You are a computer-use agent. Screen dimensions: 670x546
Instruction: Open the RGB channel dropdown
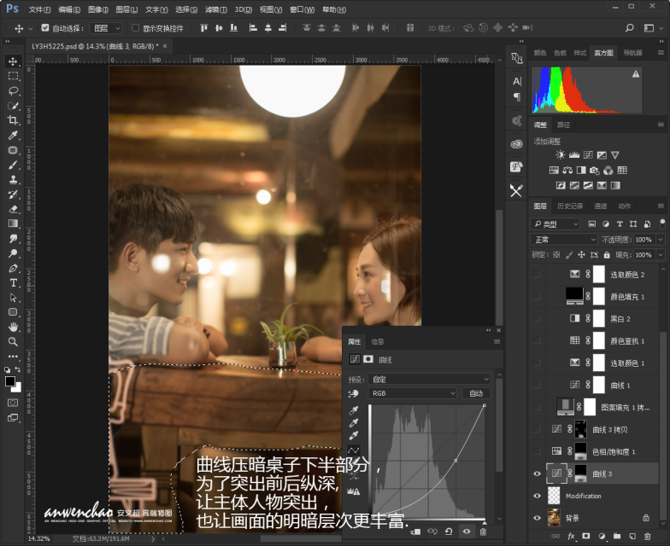(412, 393)
